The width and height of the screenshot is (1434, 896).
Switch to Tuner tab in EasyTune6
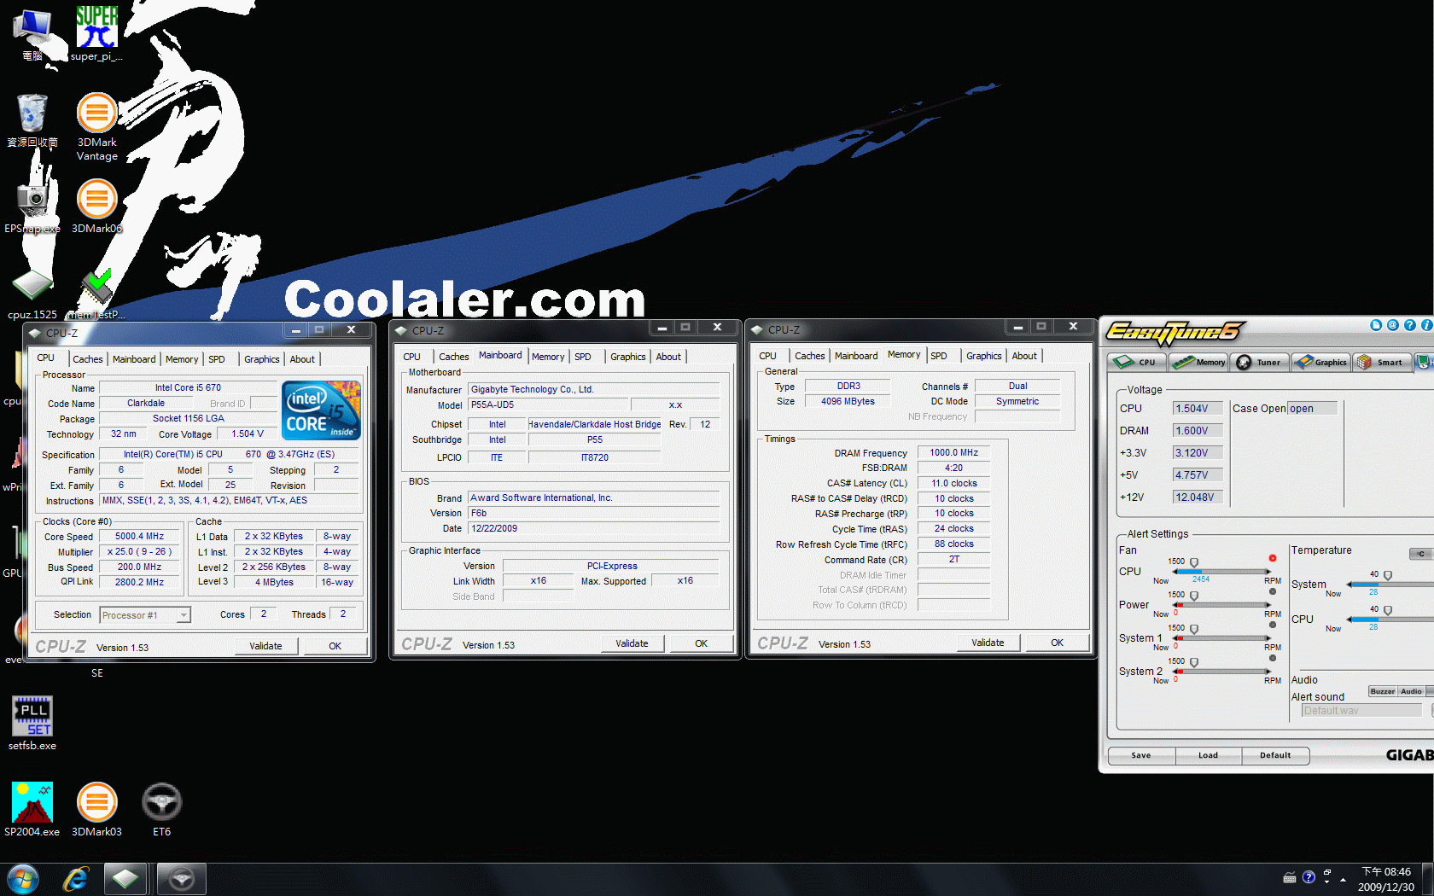(x=1259, y=362)
